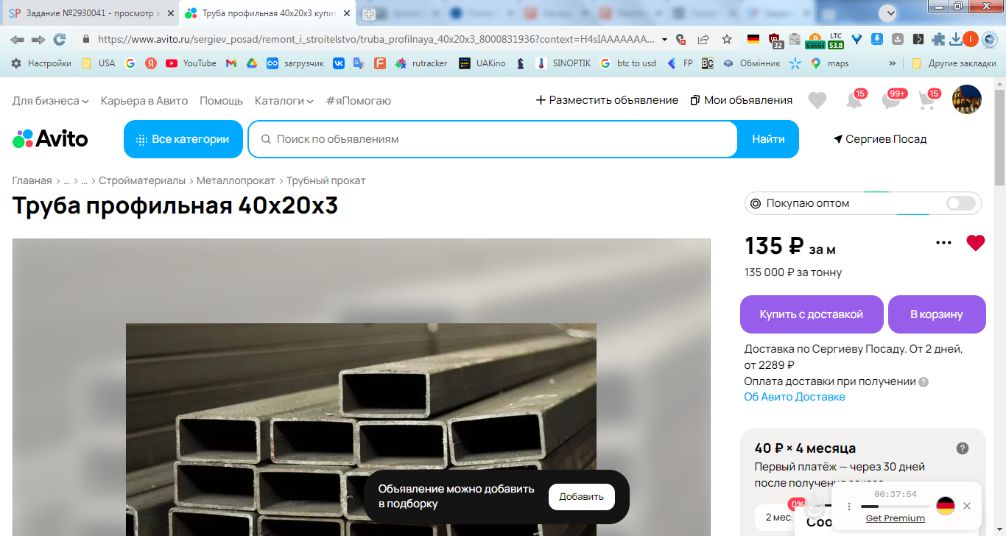Open the USA bookmarks folder

[x=99, y=63]
